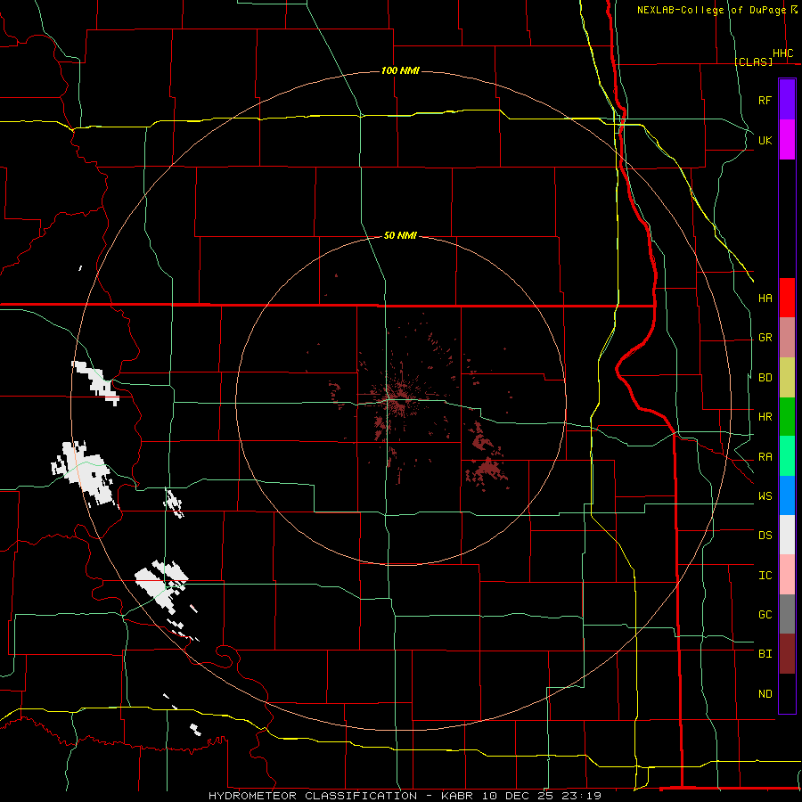Select the yellow BD legend swatch
This screenshot has height=802, width=802.
coord(787,378)
